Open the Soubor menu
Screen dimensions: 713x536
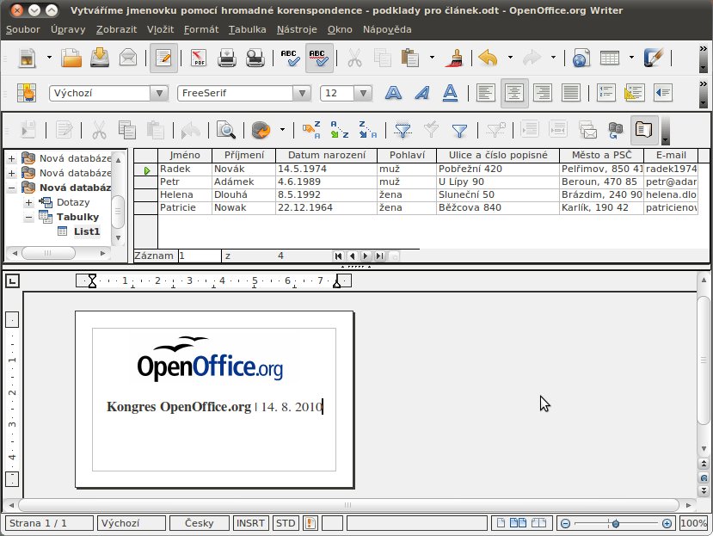(x=22, y=29)
